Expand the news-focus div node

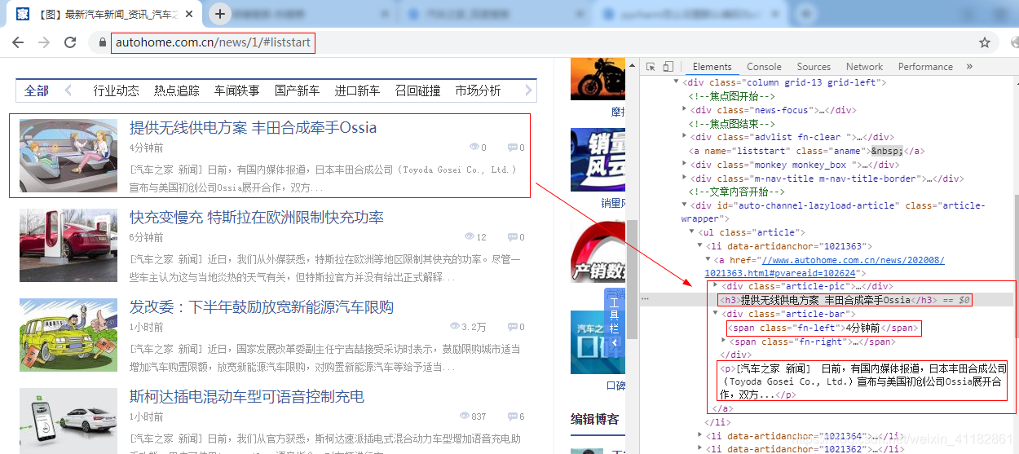[686, 110]
